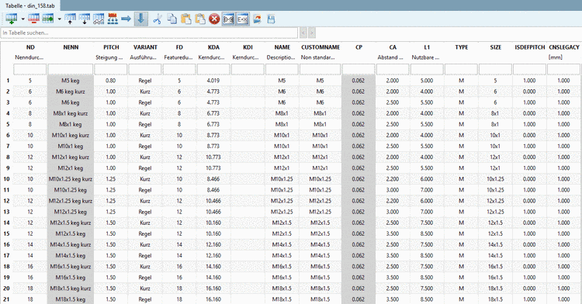Click the 16x1.5 SIZE cell in row 19
This screenshot has height=304, width=582.
[496, 278]
